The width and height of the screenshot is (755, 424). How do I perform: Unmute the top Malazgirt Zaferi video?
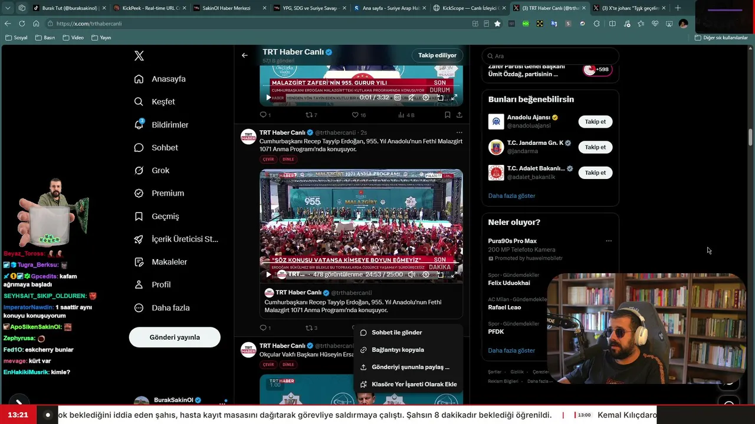click(x=411, y=98)
